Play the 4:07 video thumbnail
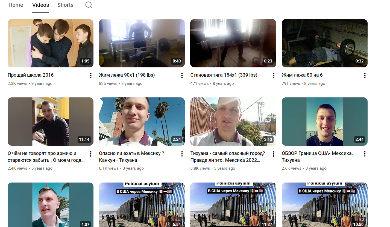The image size is (390, 227). [51, 205]
